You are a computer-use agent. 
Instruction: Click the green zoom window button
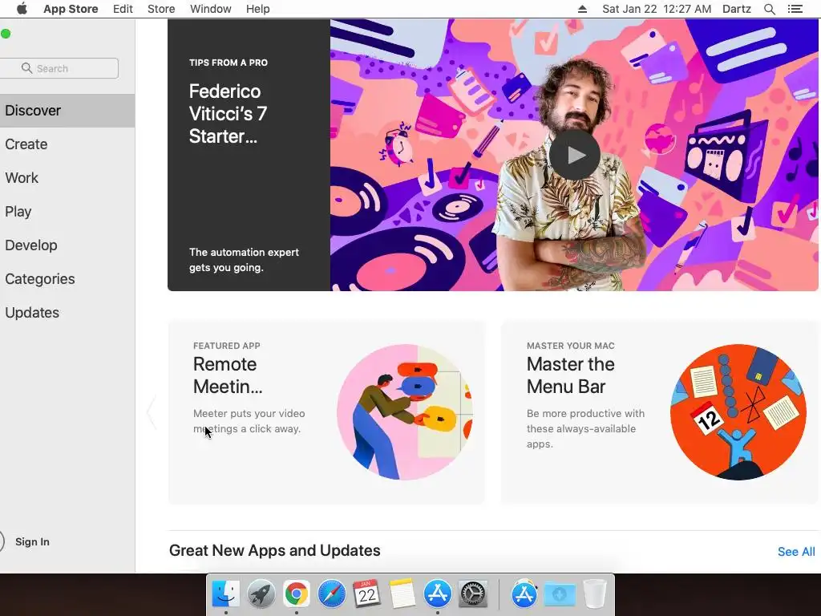6,34
